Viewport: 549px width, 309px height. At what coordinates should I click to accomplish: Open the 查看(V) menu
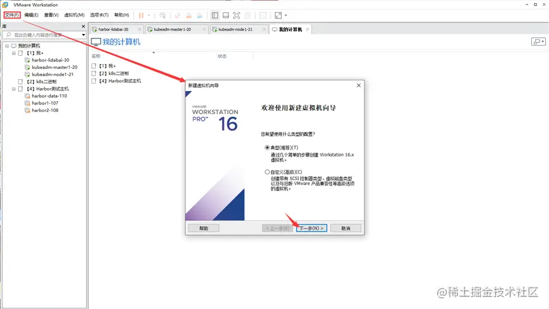[51, 15]
